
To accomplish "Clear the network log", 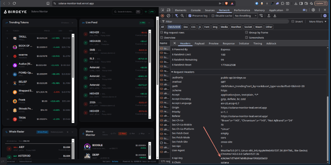I will (x=168, y=15).
